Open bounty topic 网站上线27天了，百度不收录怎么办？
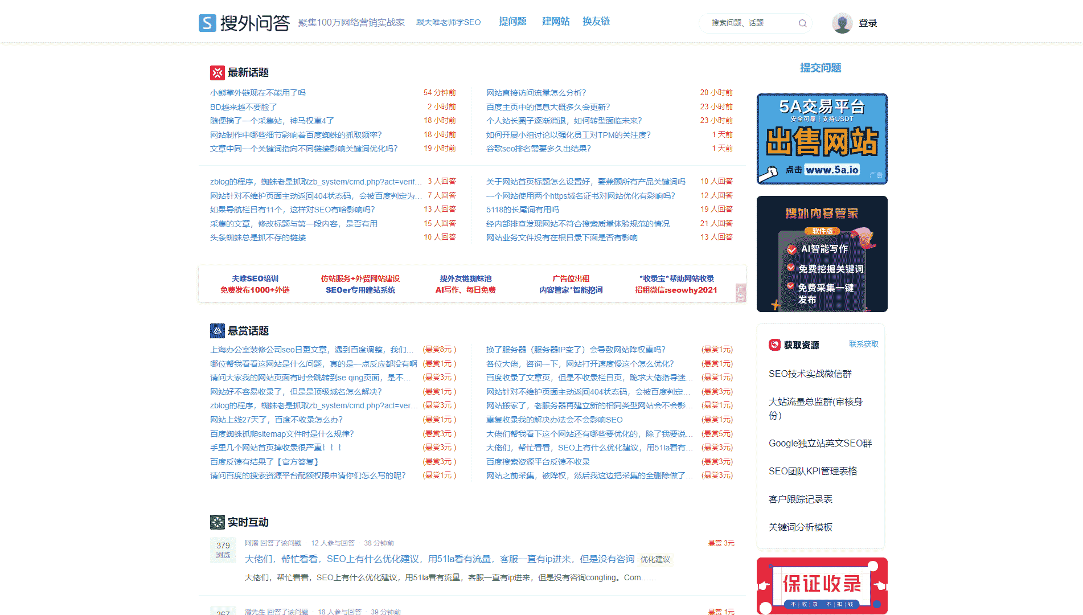Screen dimensions: 1083x615 point(276,420)
